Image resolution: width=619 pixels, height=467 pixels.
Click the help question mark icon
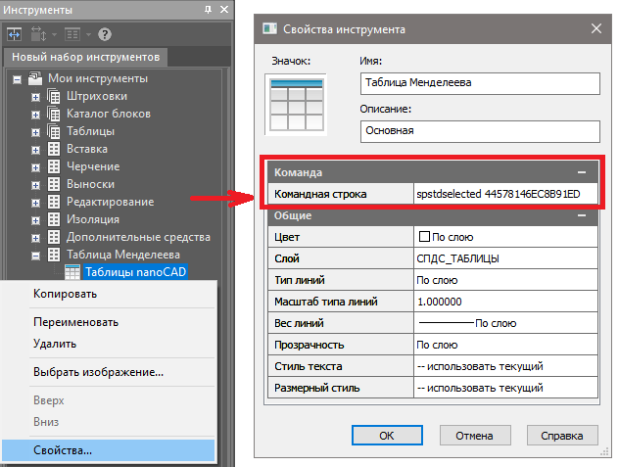point(104,34)
